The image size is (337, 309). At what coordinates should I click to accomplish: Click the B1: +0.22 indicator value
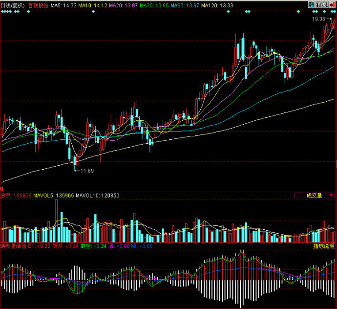[40, 246]
